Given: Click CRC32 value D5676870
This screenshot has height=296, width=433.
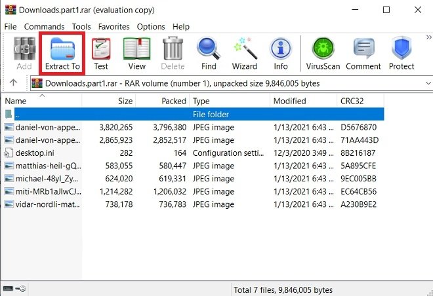Looking at the screenshot, I should point(358,127).
